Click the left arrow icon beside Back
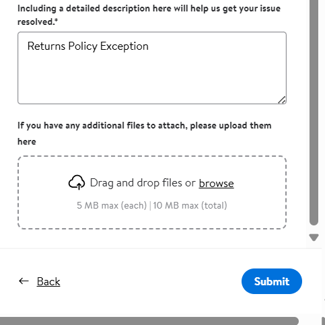Viewport: 325px width, 325px height. pos(24,281)
